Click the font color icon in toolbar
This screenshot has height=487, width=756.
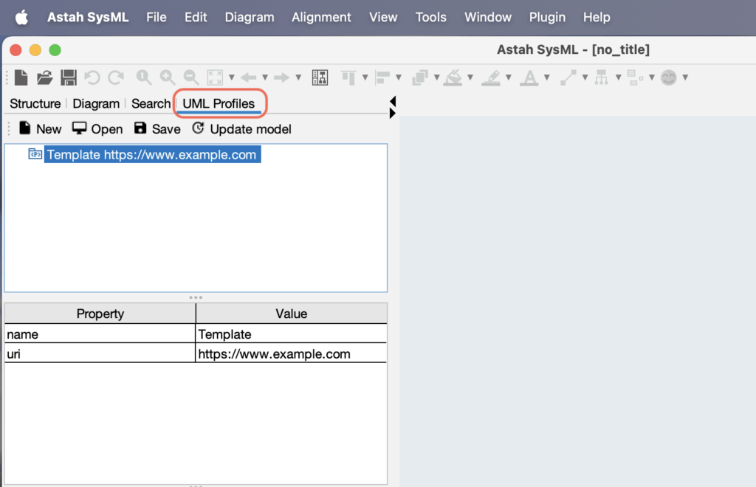(x=530, y=77)
